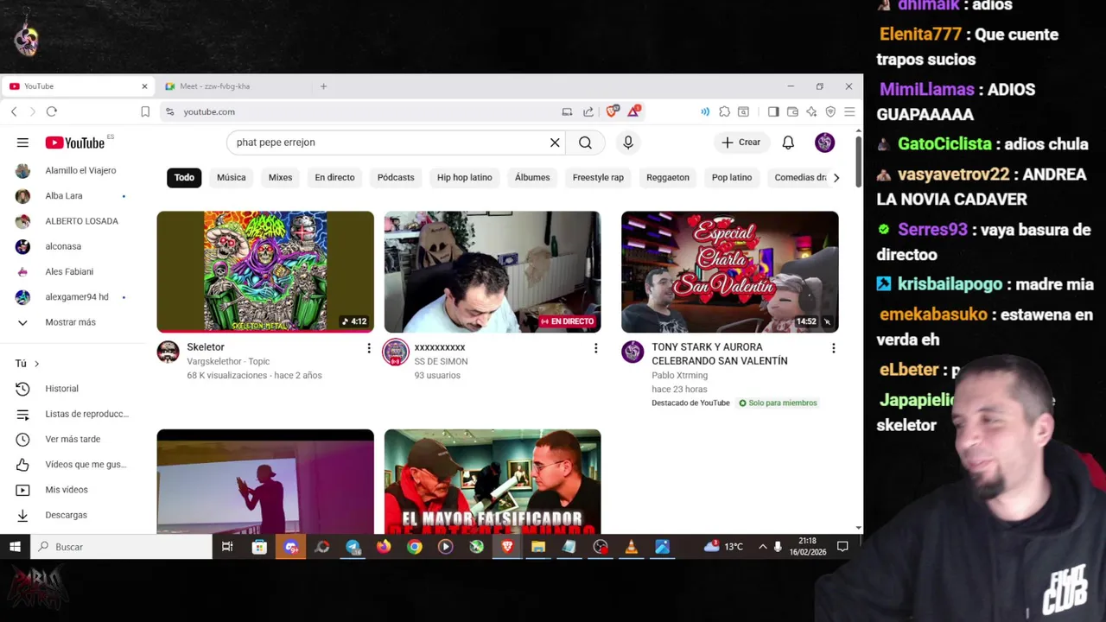Open Brave Rewards triangle icon
The width and height of the screenshot is (1106, 622).
point(634,111)
